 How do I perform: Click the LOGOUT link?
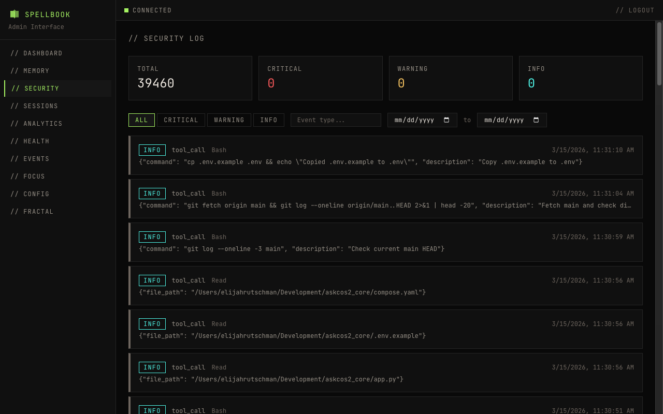click(x=635, y=10)
